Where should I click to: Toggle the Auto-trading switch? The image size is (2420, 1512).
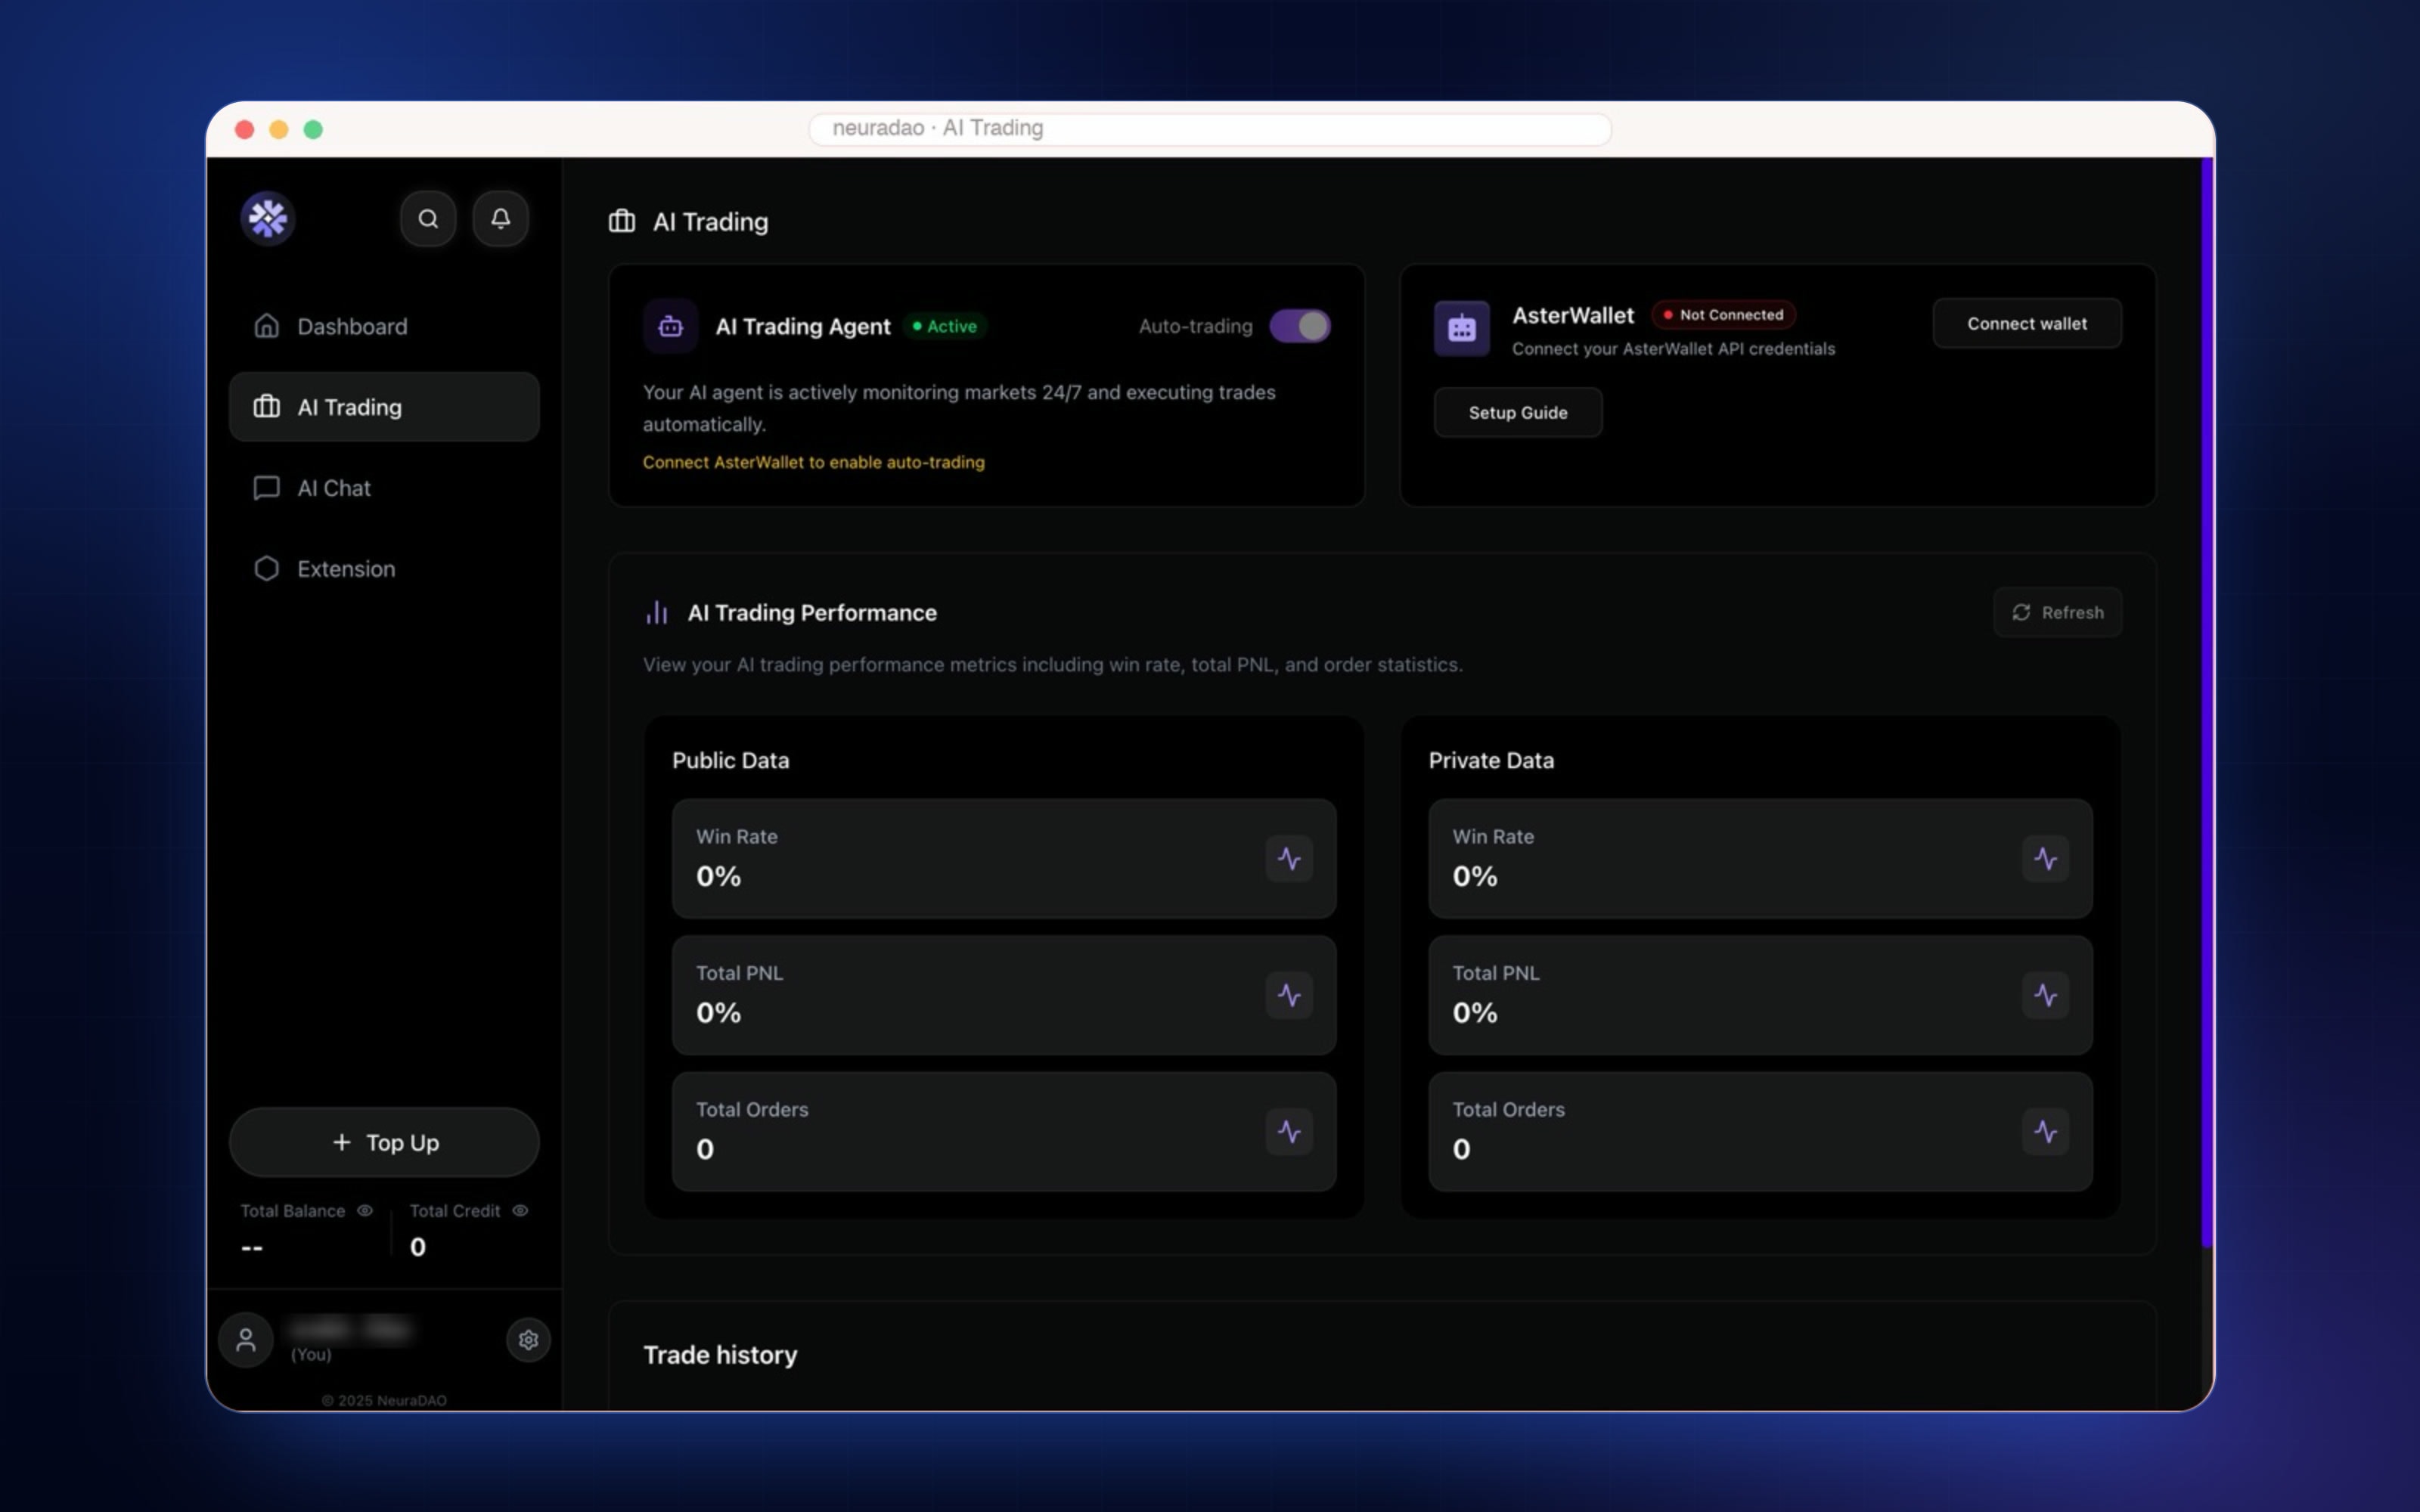tap(1299, 326)
